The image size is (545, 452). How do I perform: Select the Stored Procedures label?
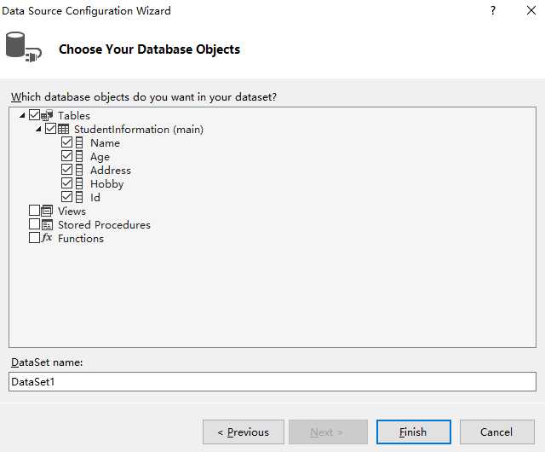(x=104, y=225)
